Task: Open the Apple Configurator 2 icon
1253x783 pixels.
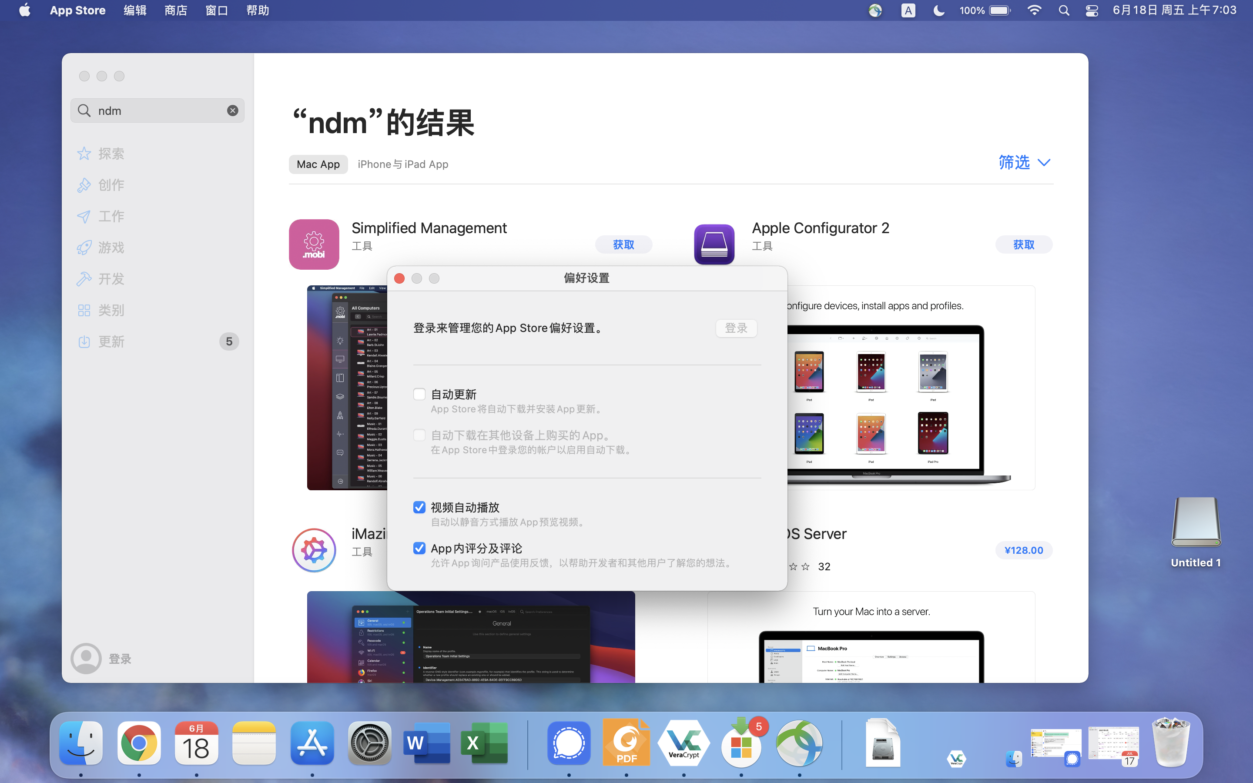Action: pyautogui.click(x=714, y=244)
